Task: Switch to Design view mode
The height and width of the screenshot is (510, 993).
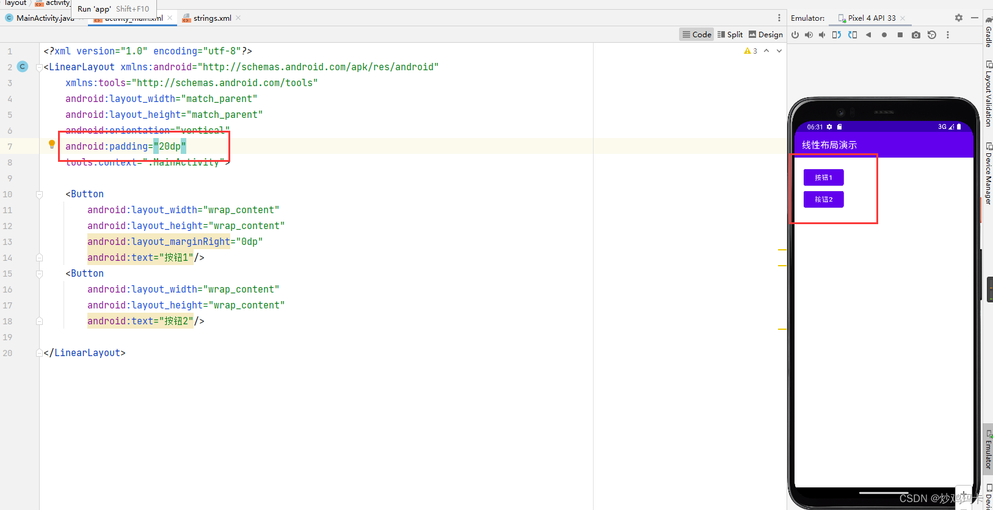Action: tap(766, 35)
